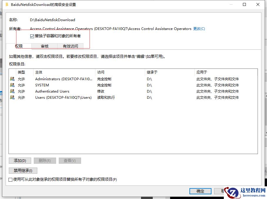
Task: Click the 禁用继承(I) button
Action: pyautogui.click(x=23, y=170)
